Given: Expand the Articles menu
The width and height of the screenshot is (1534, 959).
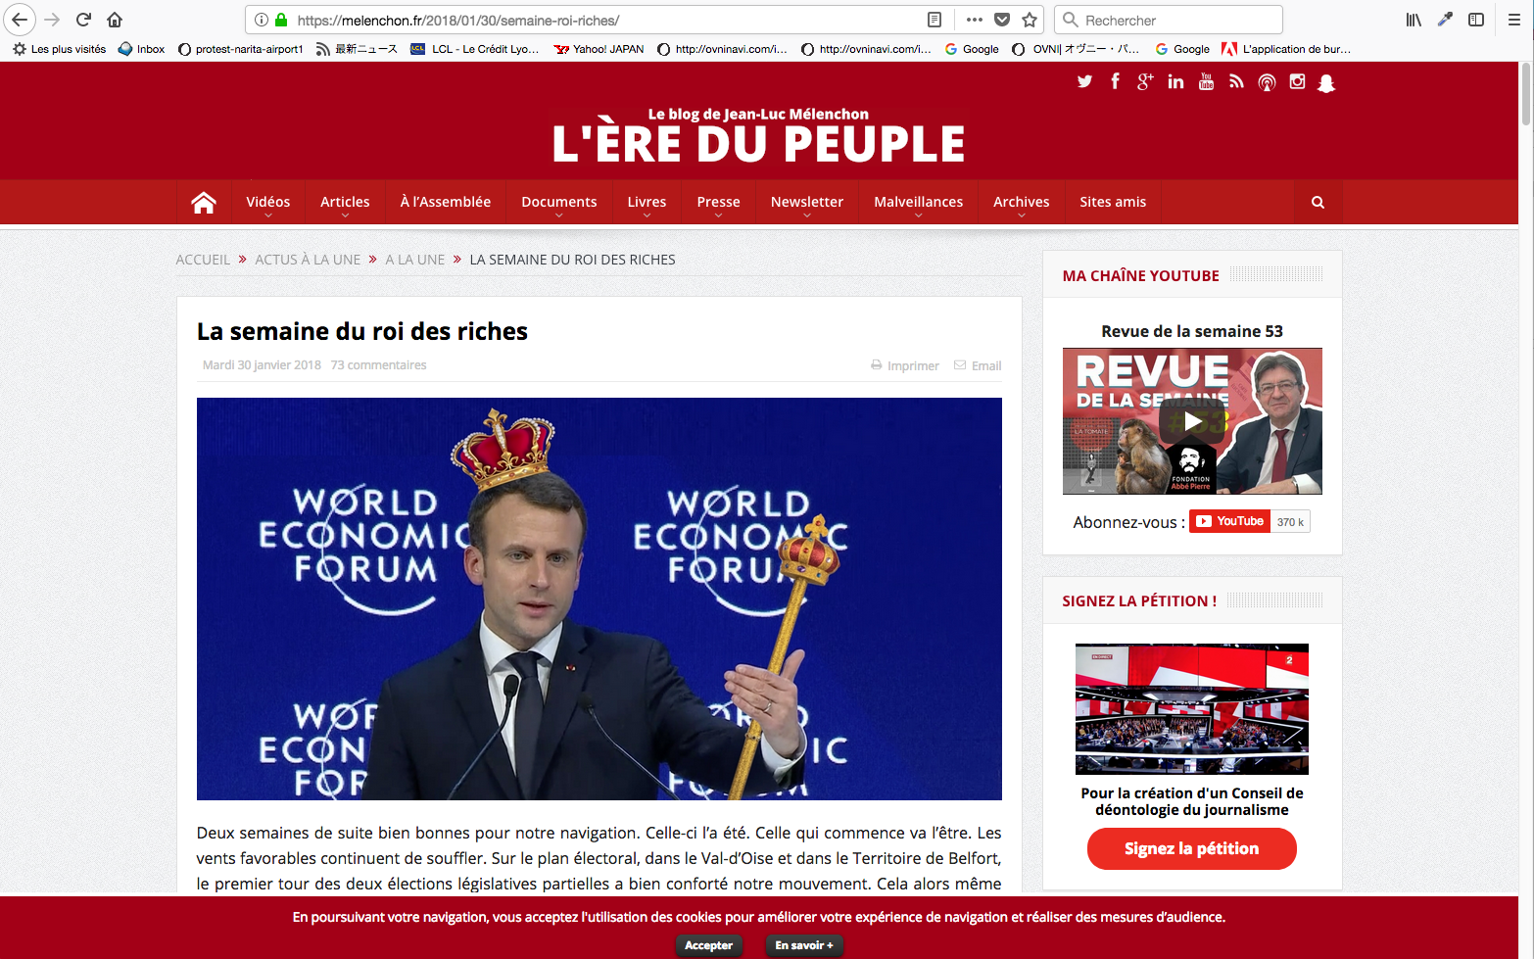Looking at the screenshot, I should point(345,202).
